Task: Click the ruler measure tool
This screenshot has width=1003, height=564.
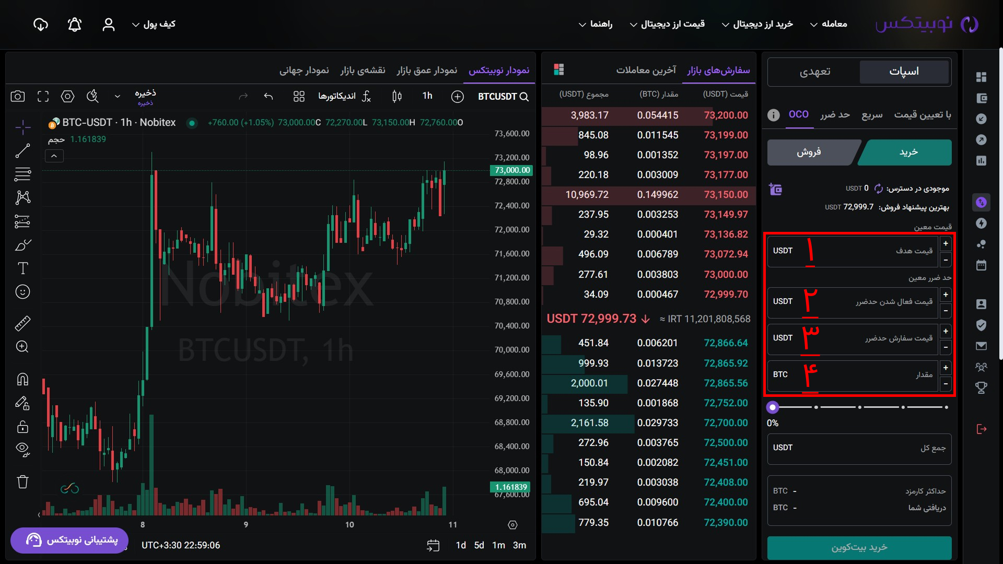Action: pos(22,324)
